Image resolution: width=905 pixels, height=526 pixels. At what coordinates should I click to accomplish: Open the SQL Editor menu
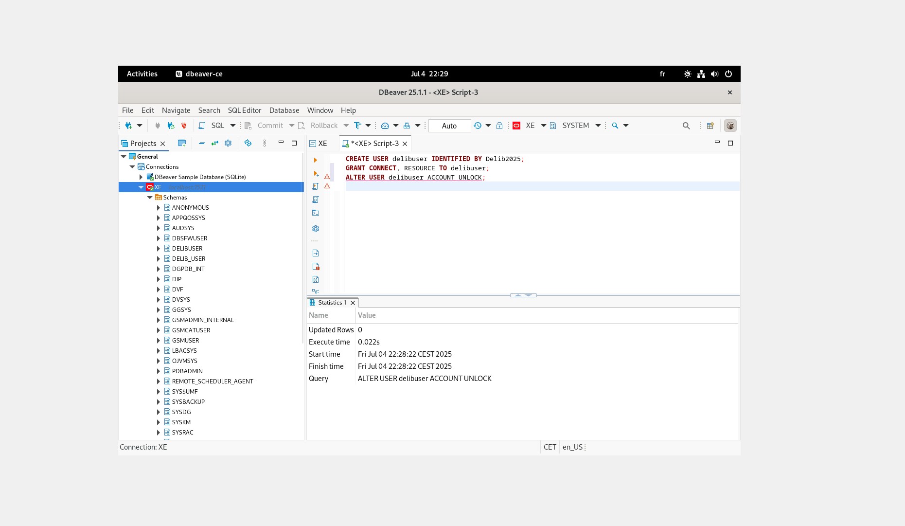(244, 110)
